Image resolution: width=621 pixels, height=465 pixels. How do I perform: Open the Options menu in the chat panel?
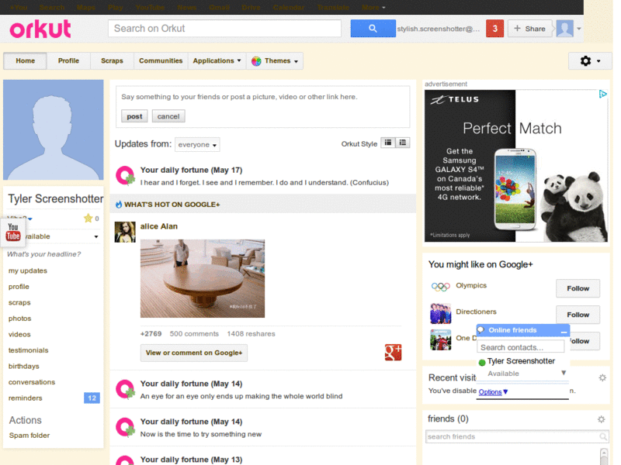(x=493, y=392)
